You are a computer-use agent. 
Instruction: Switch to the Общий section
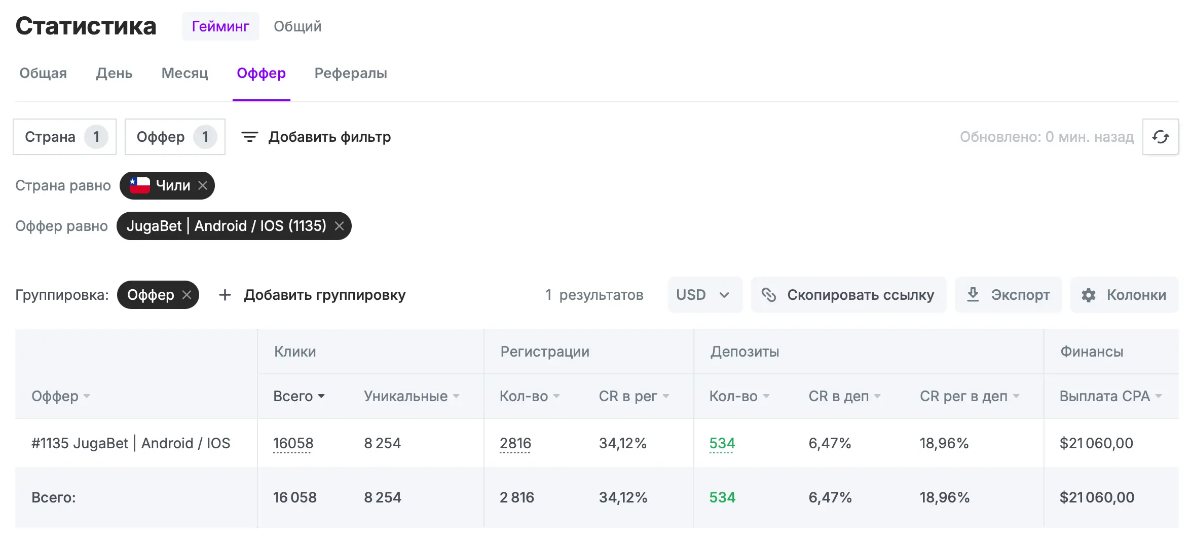[297, 26]
